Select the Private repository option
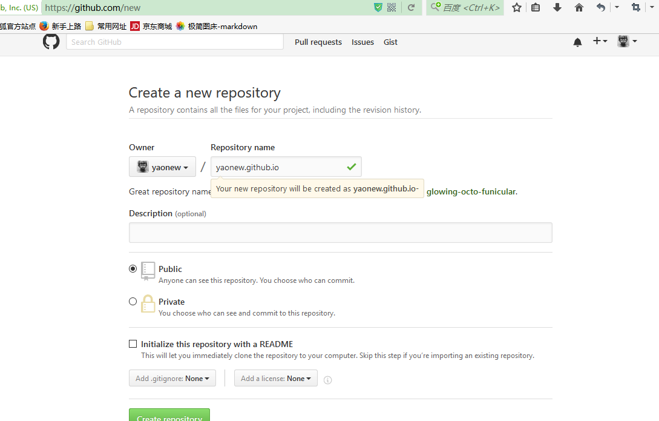The width and height of the screenshot is (659, 421). 133,302
